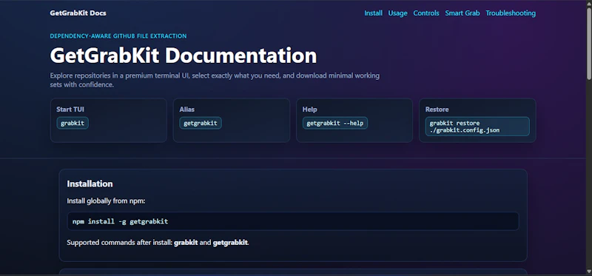The image size is (592, 276).
Task: Click the 'Explore repositories in a premium terminal UI' paragraph
Action: [x=215, y=80]
